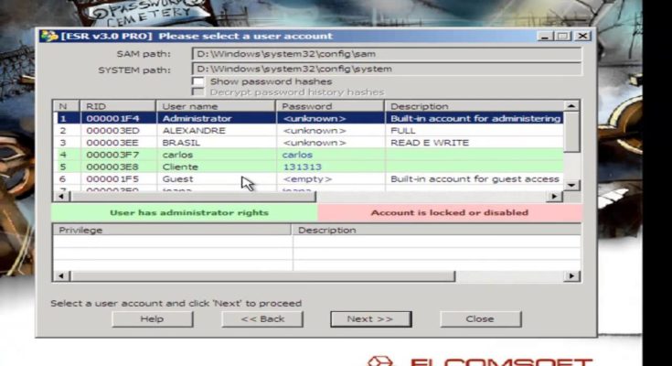672x366 pixels.
Task: Click RID 000001F5 cell
Action: click(x=118, y=179)
